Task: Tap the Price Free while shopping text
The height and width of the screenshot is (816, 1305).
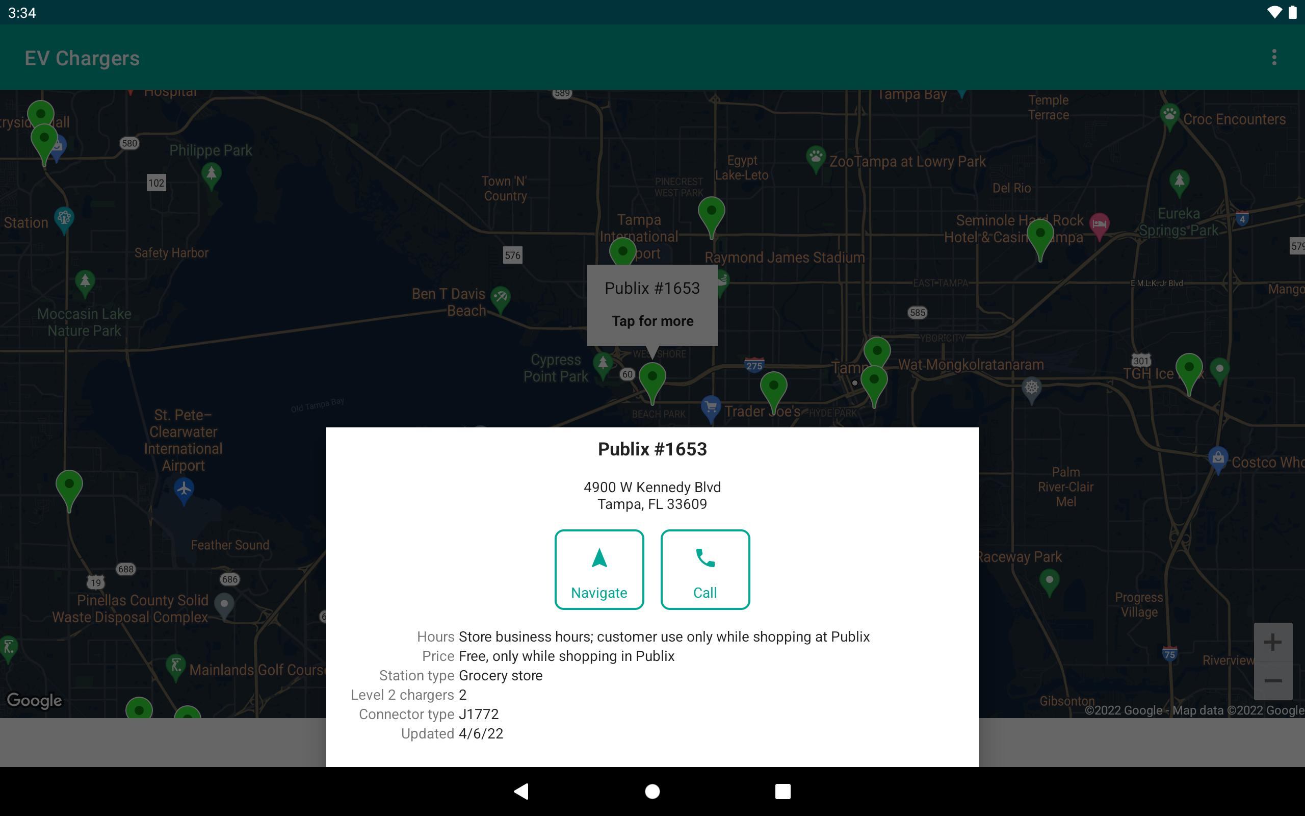Action: point(566,656)
